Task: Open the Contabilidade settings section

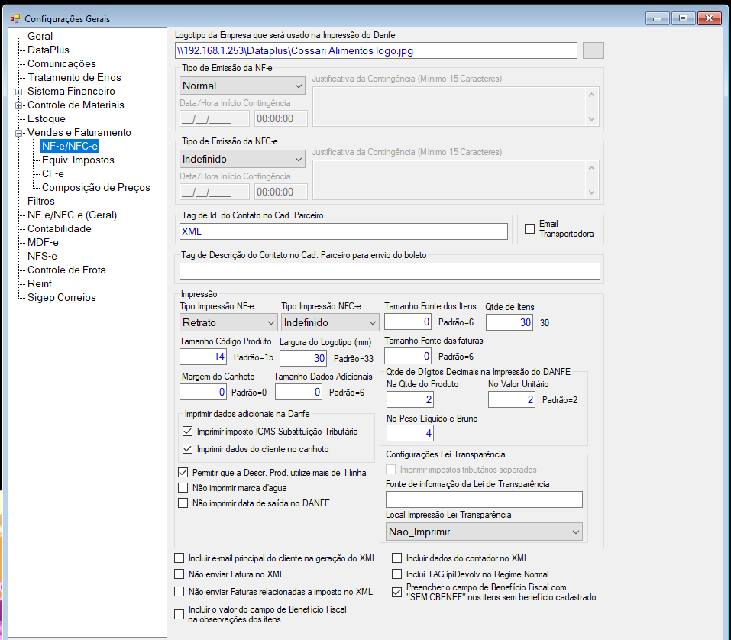Action: coord(60,228)
